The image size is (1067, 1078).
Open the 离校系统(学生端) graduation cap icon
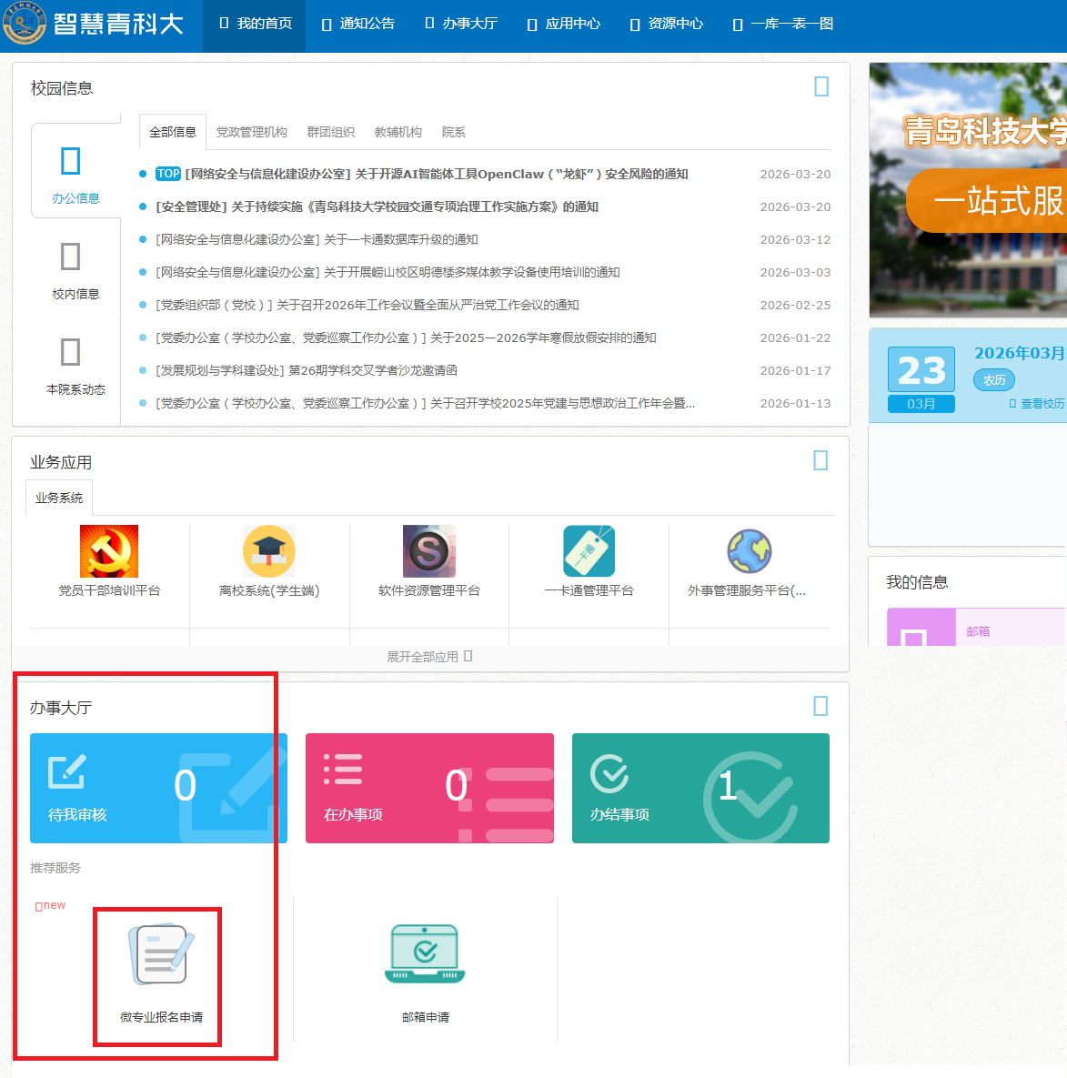[x=269, y=551]
